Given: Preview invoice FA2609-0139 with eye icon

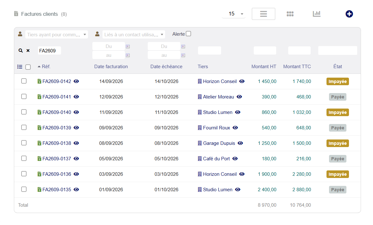Looking at the screenshot, I should pyautogui.click(x=76, y=128).
